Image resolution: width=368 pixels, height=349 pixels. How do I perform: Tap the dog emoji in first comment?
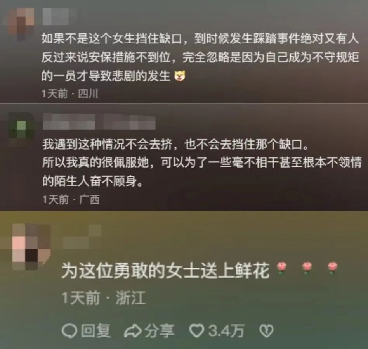pyautogui.click(x=180, y=76)
